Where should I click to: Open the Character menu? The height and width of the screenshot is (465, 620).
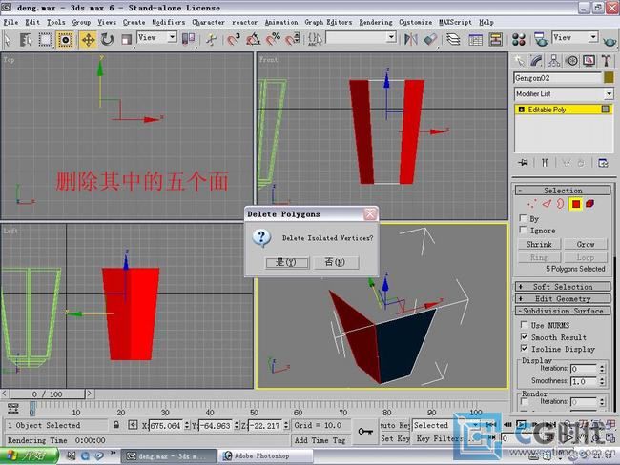pyautogui.click(x=208, y=22)
